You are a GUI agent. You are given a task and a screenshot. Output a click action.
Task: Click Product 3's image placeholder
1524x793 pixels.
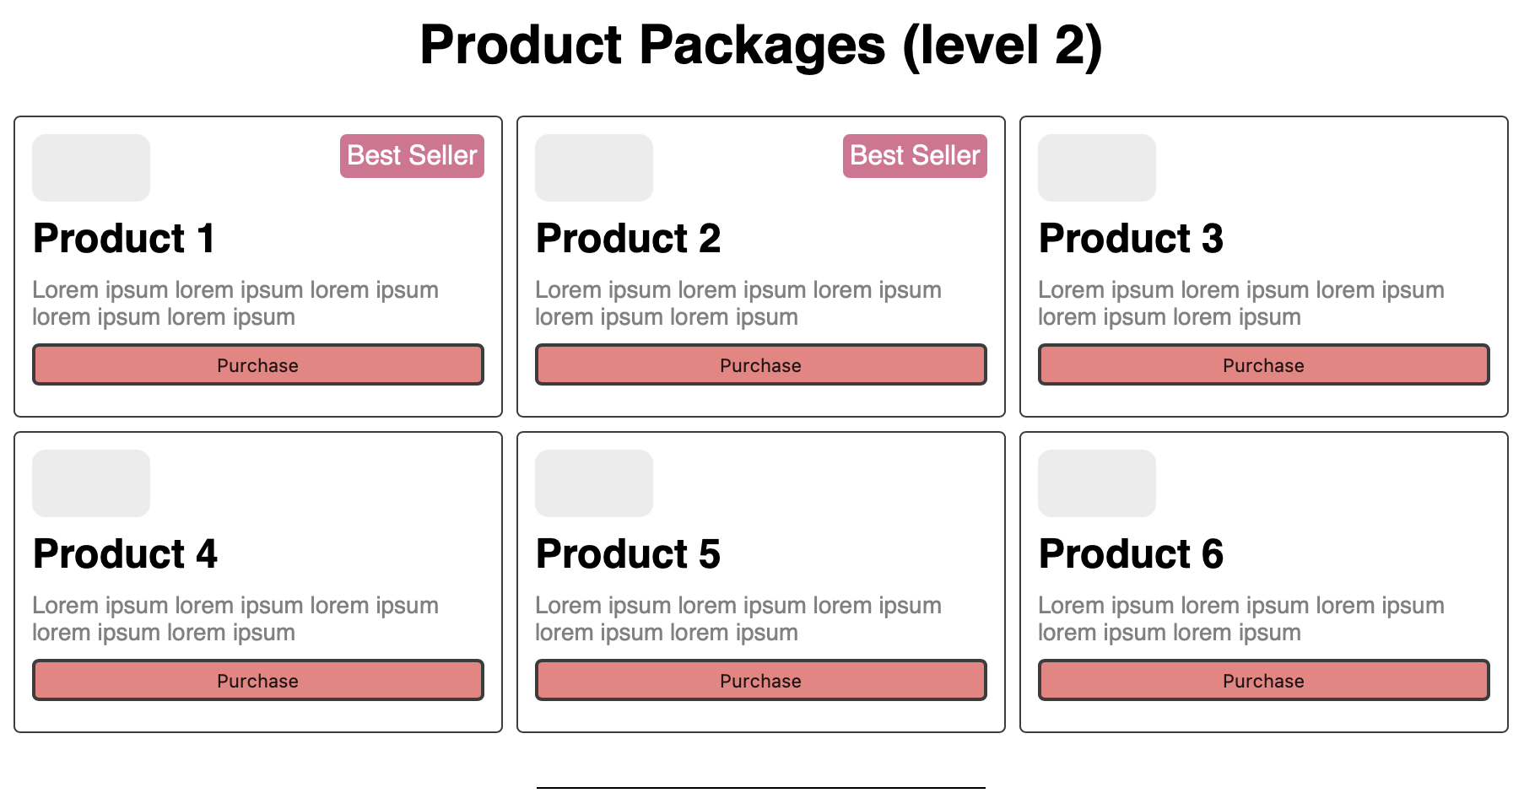tap(1097, 168)
